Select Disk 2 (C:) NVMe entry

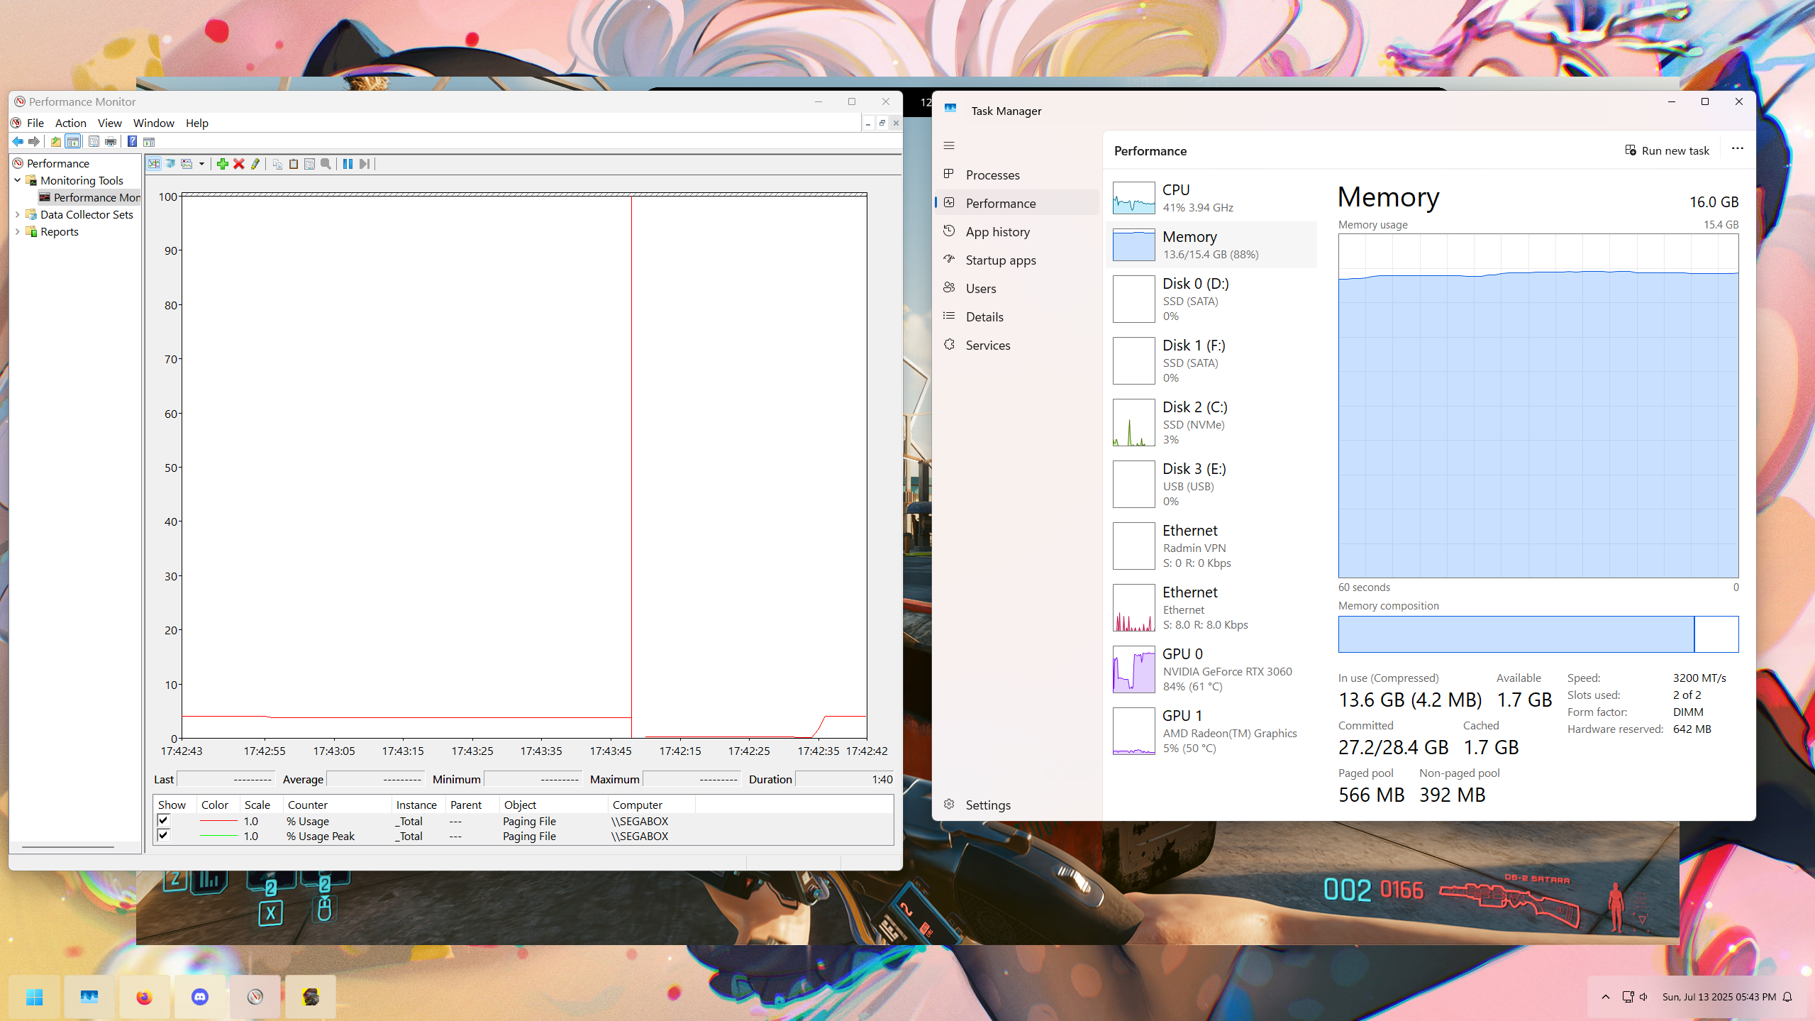(1211, 422)
